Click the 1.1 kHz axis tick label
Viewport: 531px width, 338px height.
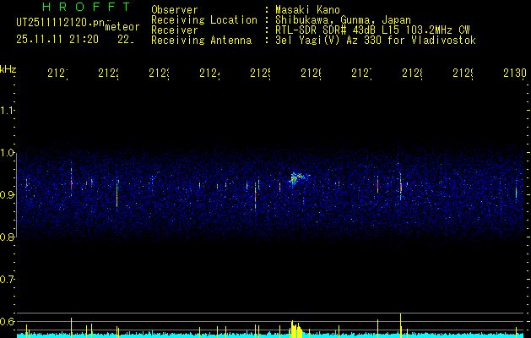8,110
